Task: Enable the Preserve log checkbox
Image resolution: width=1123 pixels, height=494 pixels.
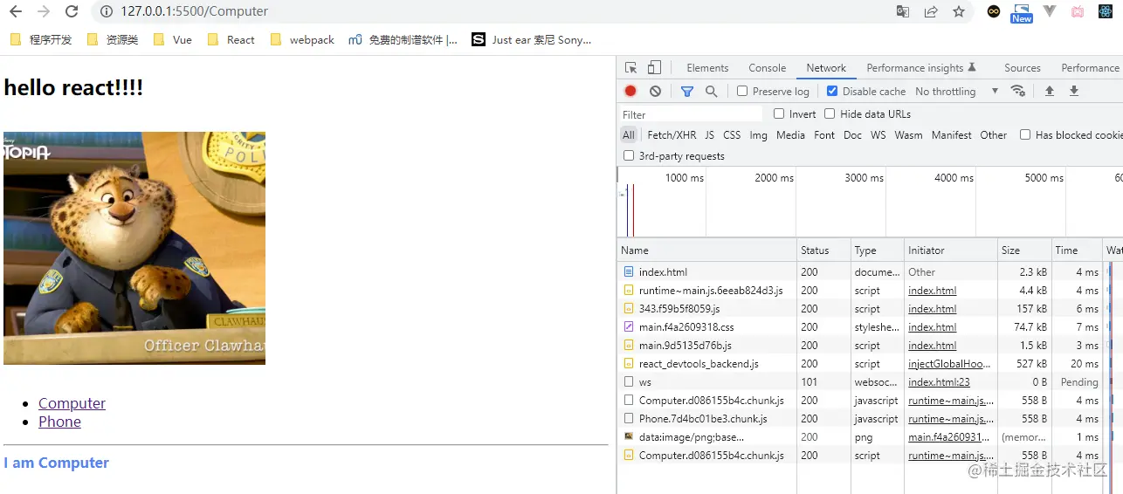Action: (x=742, y=91)
